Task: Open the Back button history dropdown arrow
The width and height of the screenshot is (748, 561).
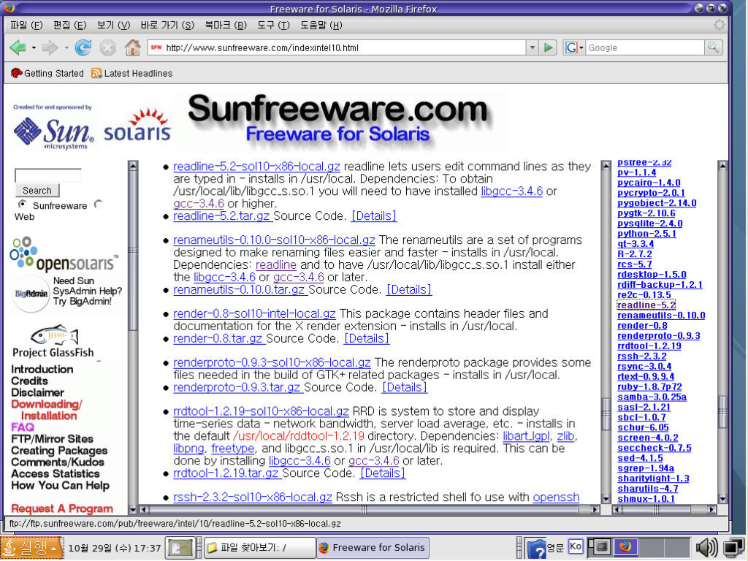Action: (x=34, y=47)
